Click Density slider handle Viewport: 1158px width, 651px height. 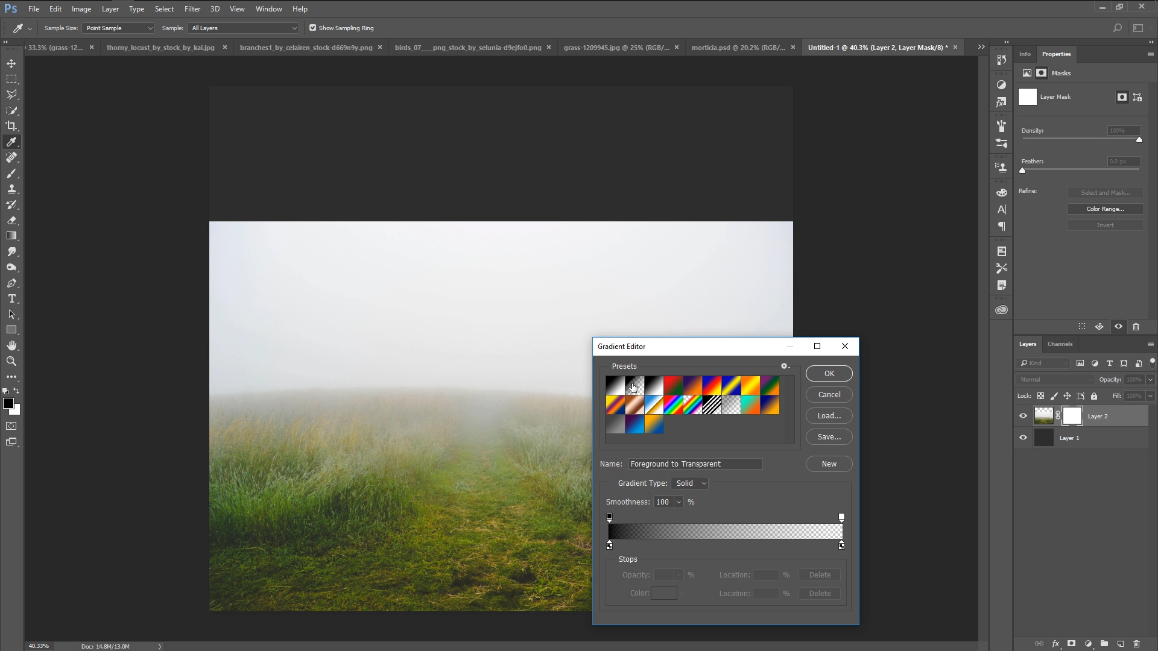1139,140
